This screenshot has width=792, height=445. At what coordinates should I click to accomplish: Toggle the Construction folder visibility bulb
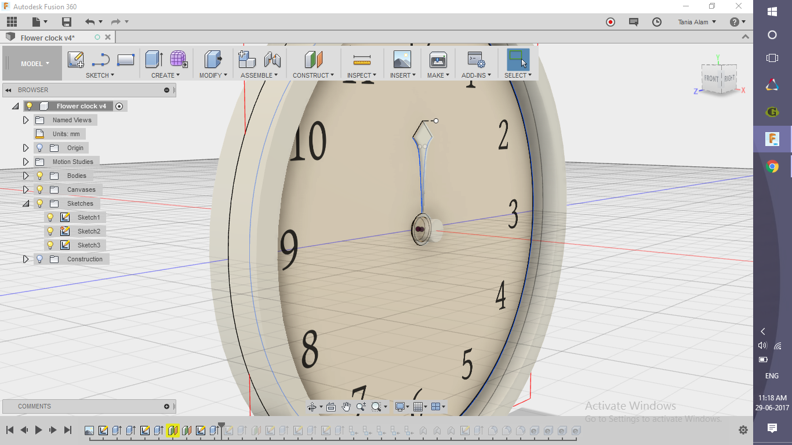40,259
